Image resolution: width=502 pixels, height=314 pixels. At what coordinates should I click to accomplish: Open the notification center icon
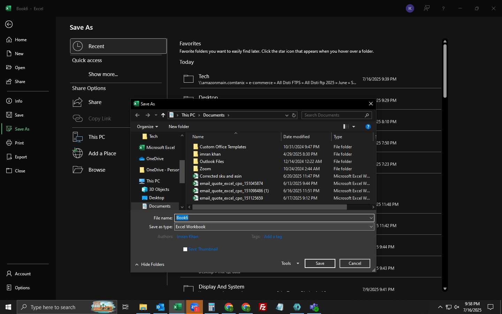490,307
